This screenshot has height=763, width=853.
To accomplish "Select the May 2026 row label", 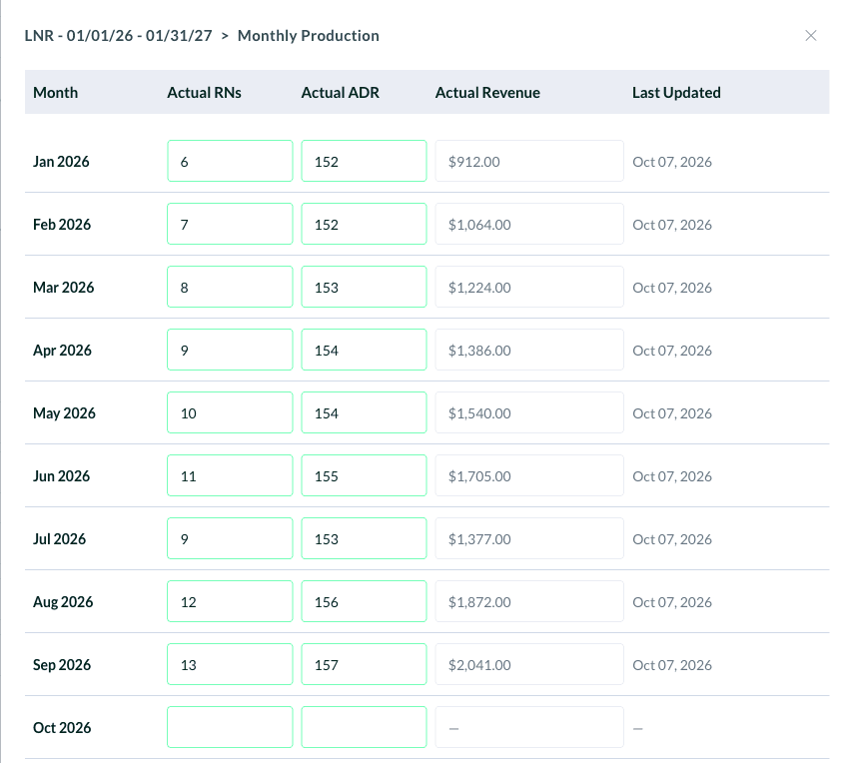I will (64, 413).
